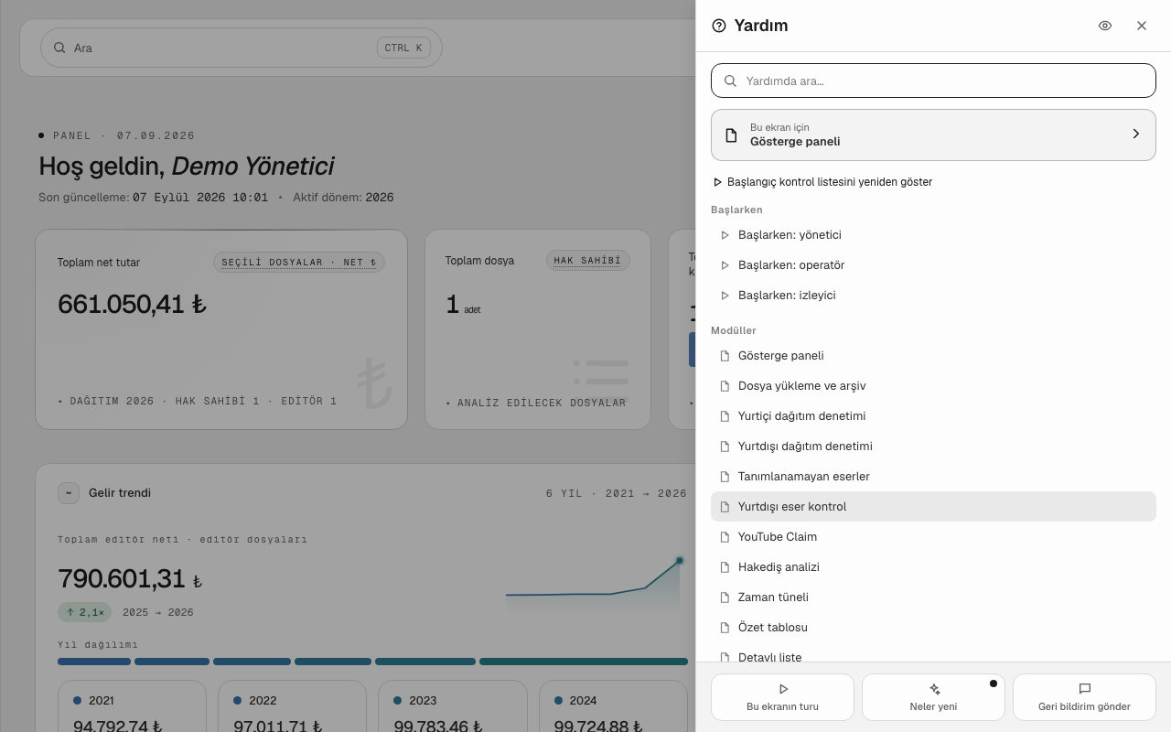Screen dimensions: 1171x732
Task: Click the first segment of Yıl dağılımı bar
Action: [94, 662]
